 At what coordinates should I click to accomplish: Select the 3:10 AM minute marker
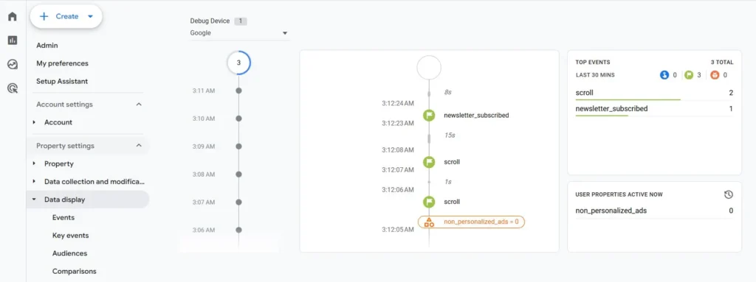coord(238,119)
